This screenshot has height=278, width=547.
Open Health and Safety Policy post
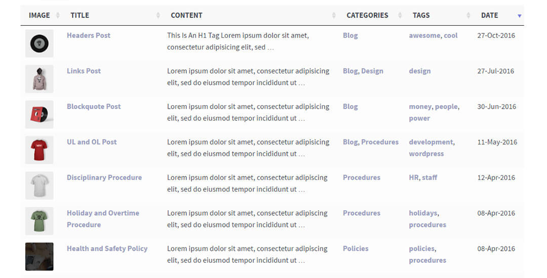pos(107,249)
